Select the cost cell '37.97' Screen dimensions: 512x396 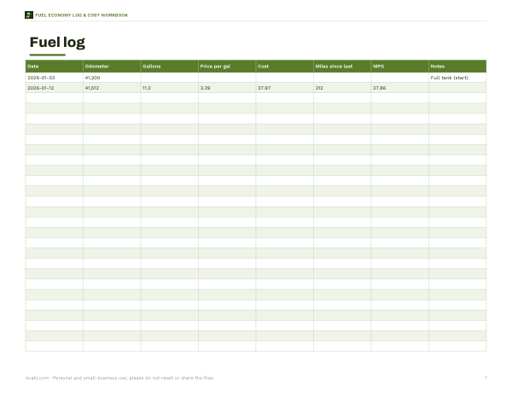[x=285, y=88]
